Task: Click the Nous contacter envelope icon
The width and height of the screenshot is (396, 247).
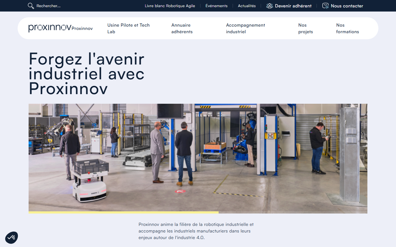Action: coord(325,6)
